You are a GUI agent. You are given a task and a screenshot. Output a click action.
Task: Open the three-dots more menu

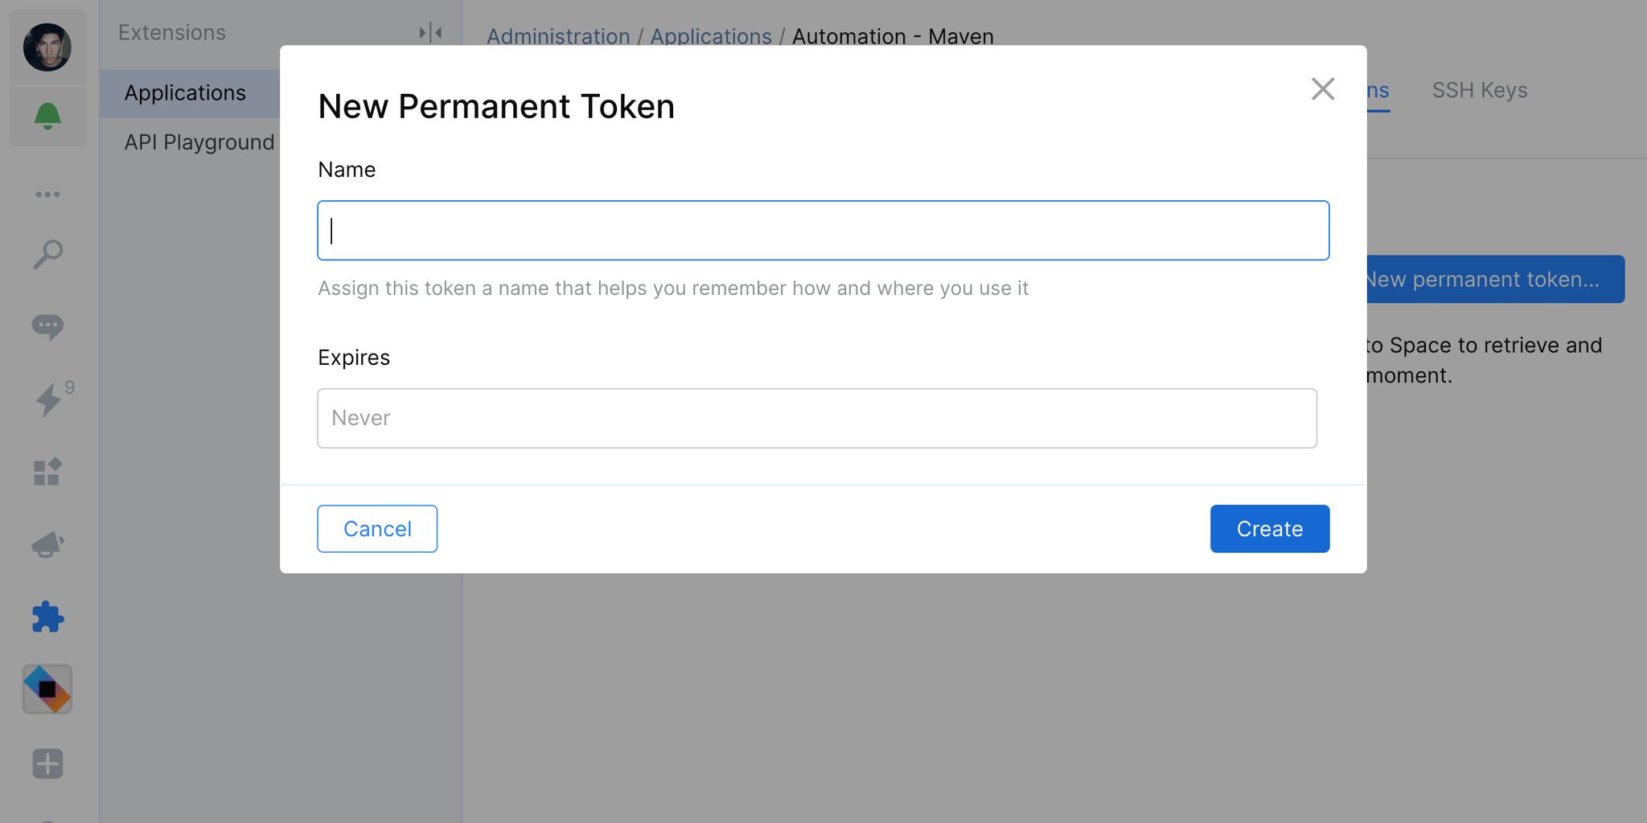pos(47,193)
